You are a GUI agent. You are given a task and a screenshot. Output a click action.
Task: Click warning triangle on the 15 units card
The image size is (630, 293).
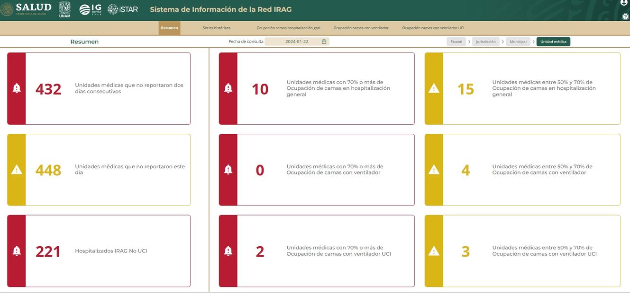434,88
